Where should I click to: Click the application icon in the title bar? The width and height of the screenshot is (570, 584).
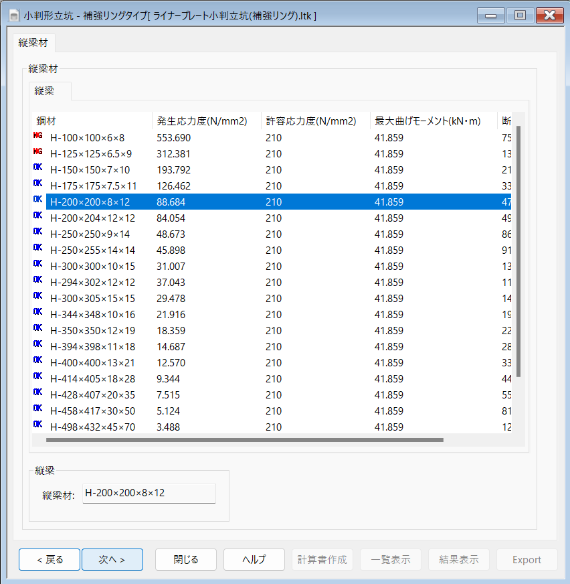coord(14,15)
